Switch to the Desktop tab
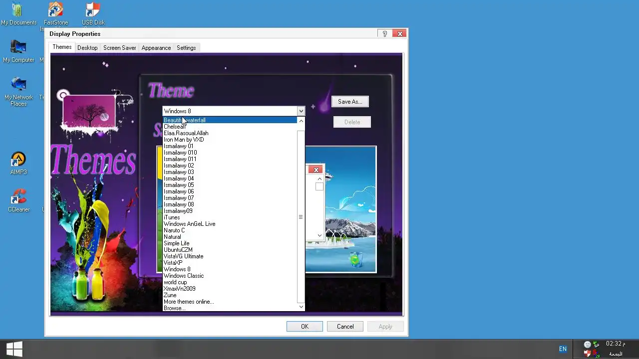 87,48
